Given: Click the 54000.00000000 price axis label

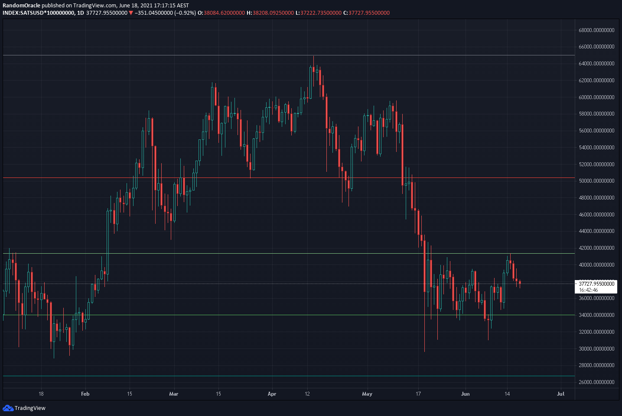Looking at the screenshot, I should point(596,148).
